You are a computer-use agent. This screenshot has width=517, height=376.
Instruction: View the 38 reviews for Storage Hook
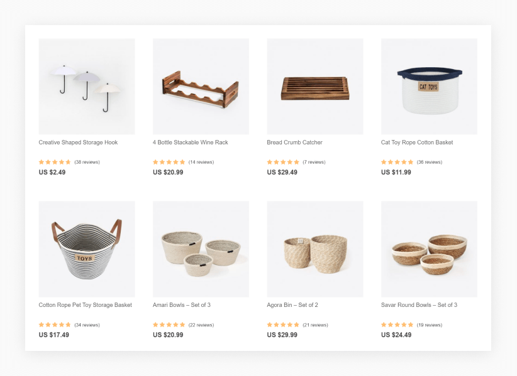(x=87, y=162)
